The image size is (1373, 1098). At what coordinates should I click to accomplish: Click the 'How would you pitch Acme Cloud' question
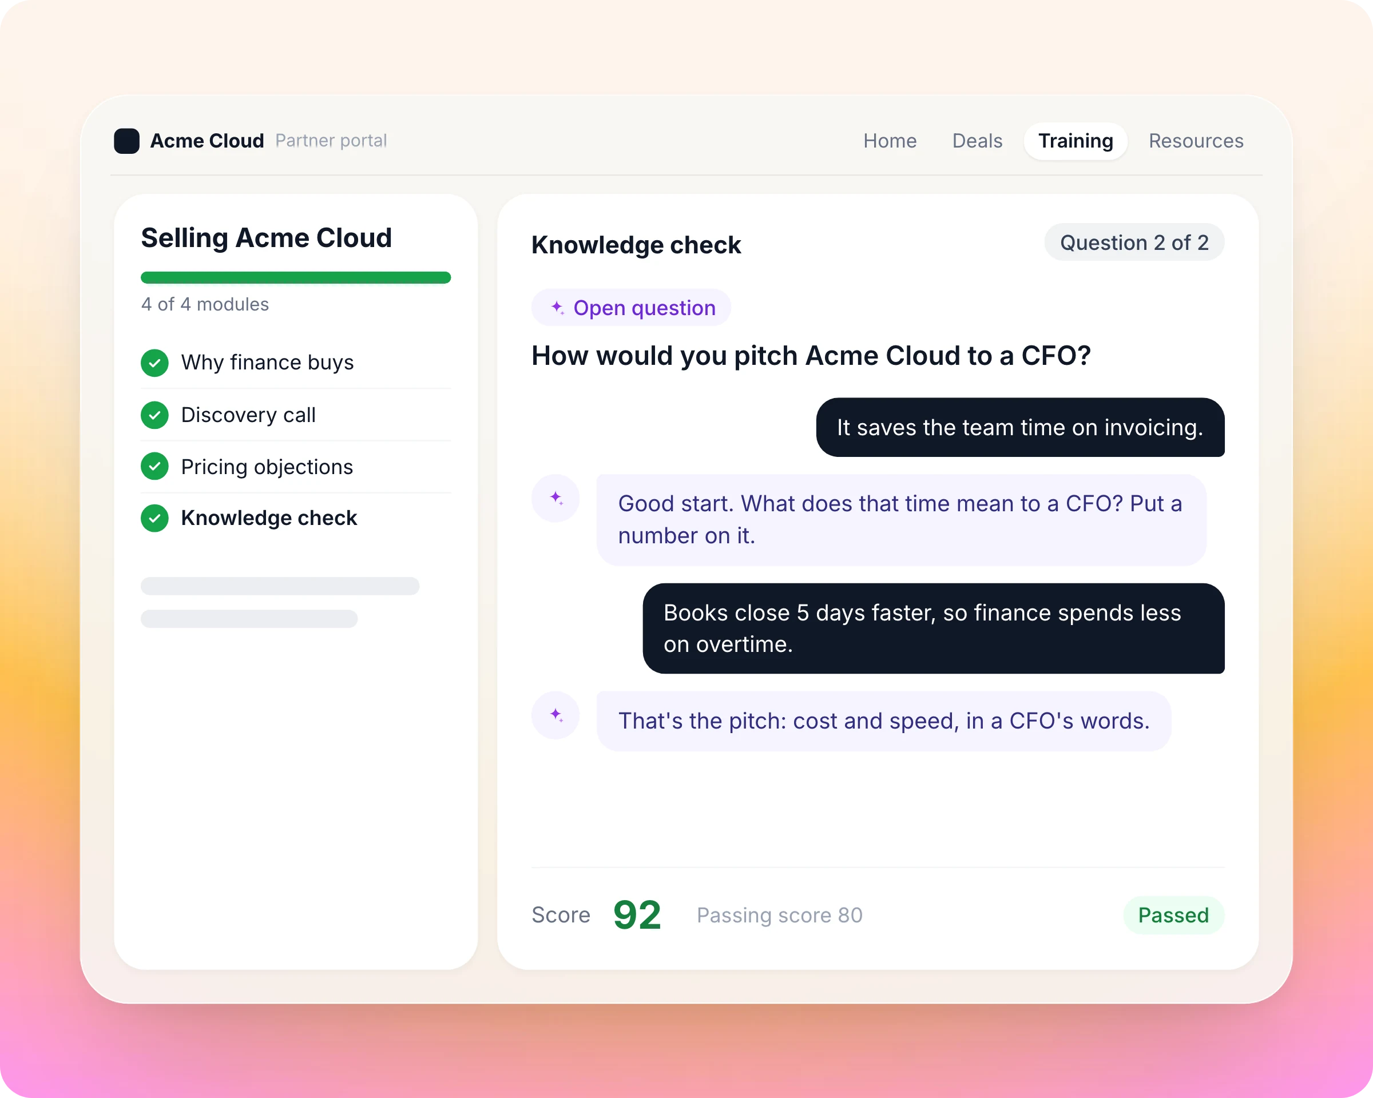811,356
